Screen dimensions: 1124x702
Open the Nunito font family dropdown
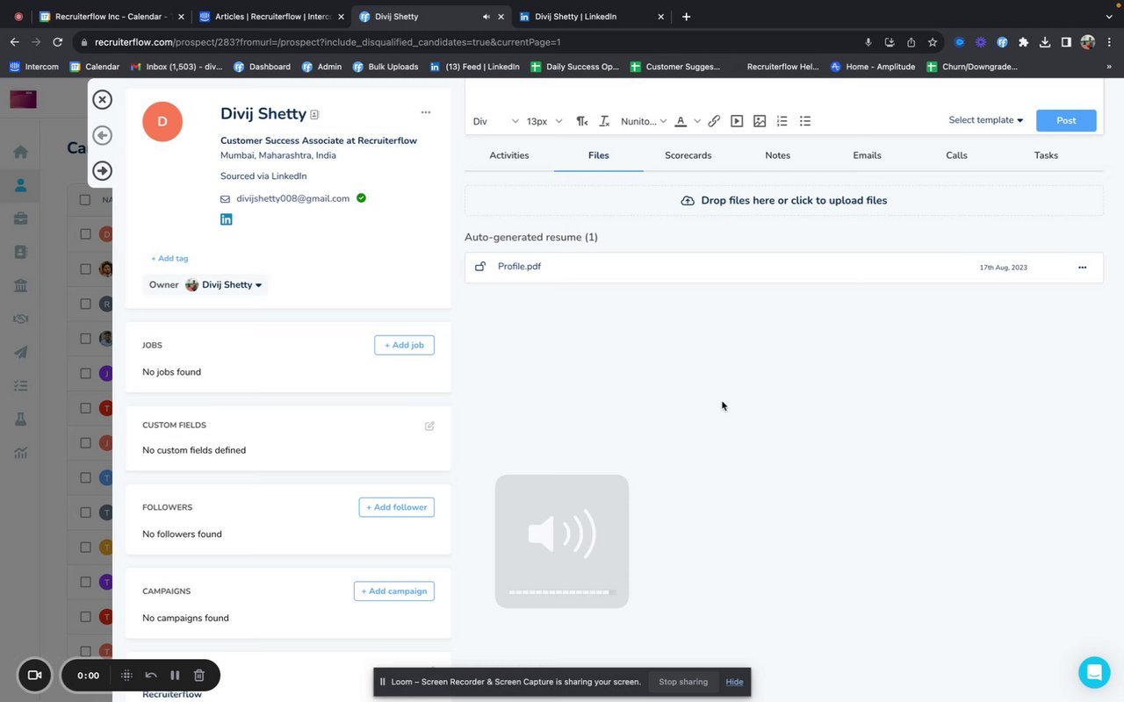(644, 121)
